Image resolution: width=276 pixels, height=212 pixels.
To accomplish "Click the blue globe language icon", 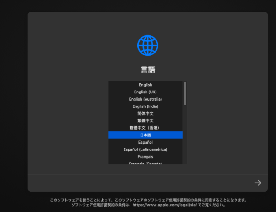I will (x=148, y=45).
